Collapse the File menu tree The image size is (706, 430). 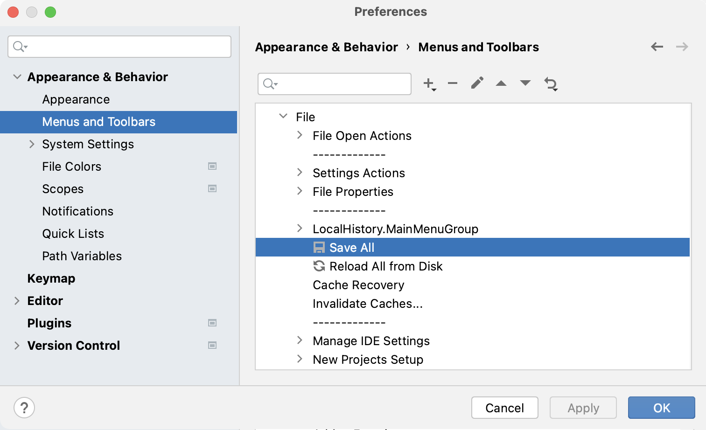(283, 117)
